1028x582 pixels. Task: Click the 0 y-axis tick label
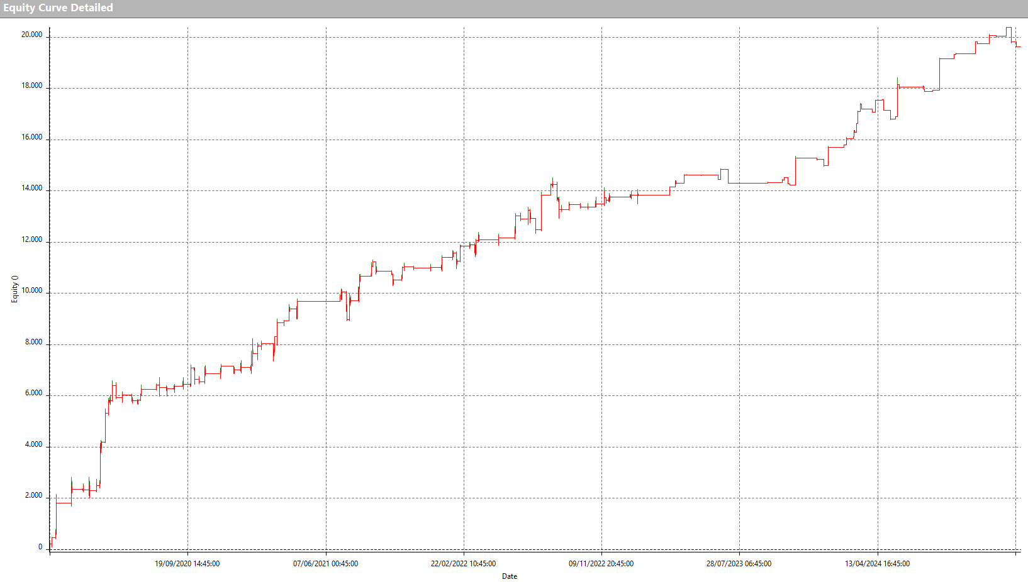[40, 547]
